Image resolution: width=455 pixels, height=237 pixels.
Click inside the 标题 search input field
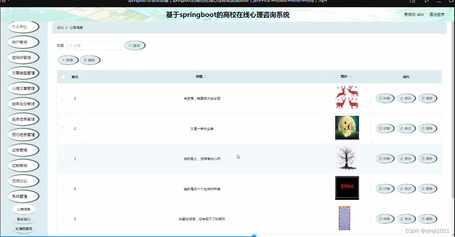coord(94,45)
